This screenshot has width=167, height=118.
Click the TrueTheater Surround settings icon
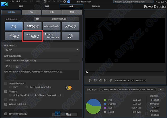(x=60, y=95)
